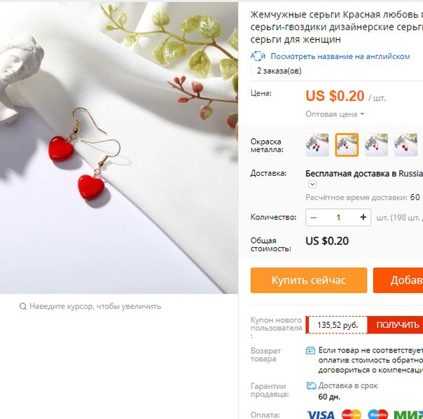Screen dimensions: 423x419
Task: Click the ПОЛУЧИТЬ coupon button
Action: point(398,325)
